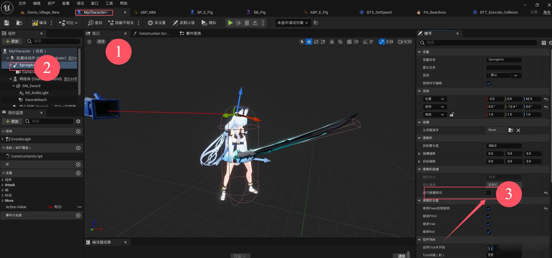552x258 pixels.
Task: Open the 窗口 menu
Action: pyautogui.click(x=95, y=3)
